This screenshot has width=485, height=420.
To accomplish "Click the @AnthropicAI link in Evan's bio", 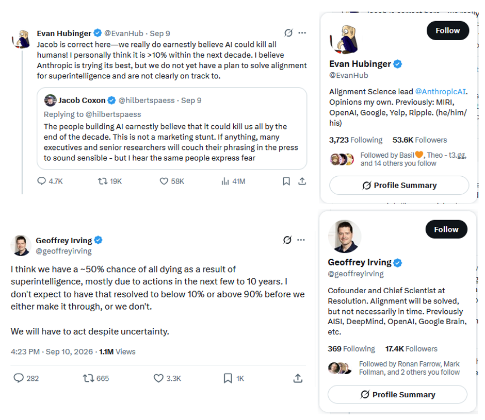I will pyautogui.click(x=441, y=92).
